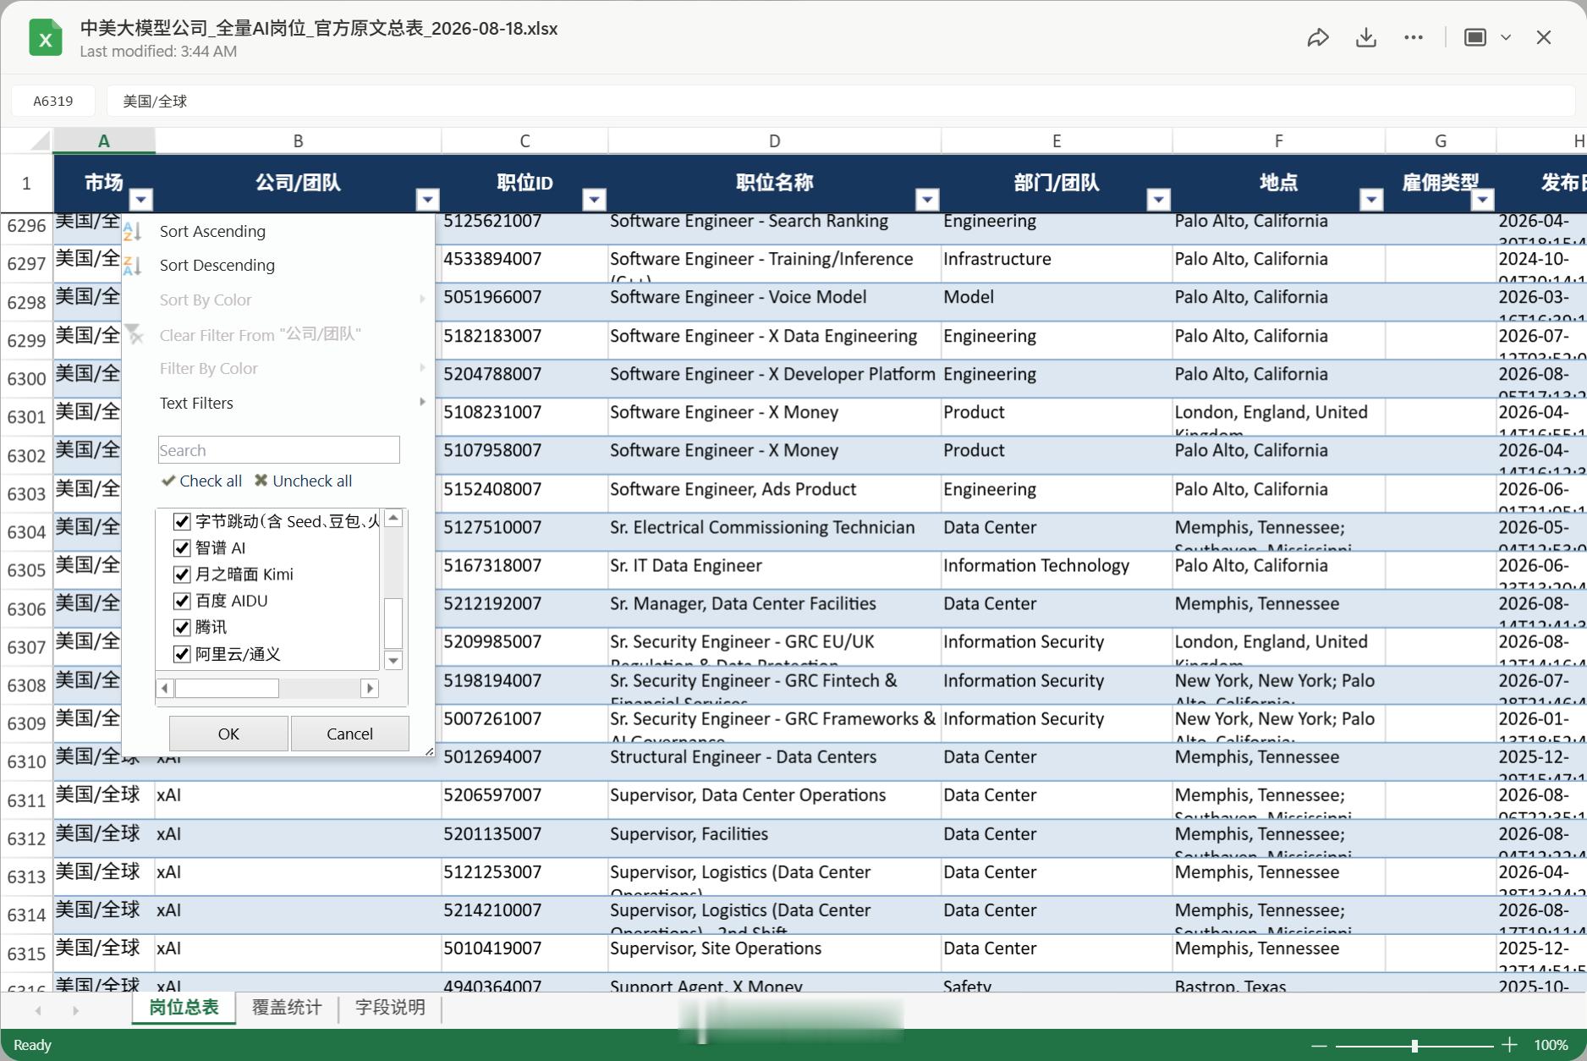Click the filter list horizontal scrollbar thumb
This screenshot has width=1587, height=1061.
(x=227, y=688)
